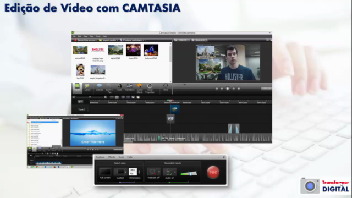The image size is (352, 198).
Task: Open the Library tab in Camtasia Studio
Action: coord(87,87)
